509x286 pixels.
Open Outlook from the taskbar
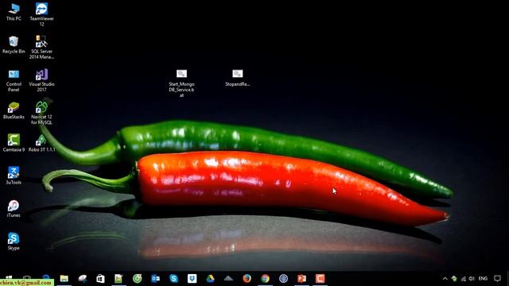pos(156,278)
